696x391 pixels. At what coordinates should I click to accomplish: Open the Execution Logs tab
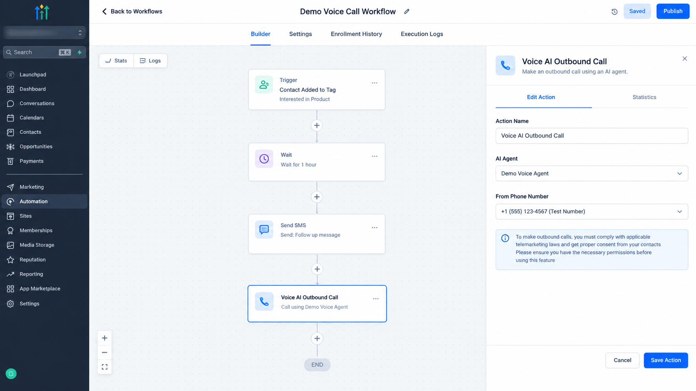[x=422, y=34]
